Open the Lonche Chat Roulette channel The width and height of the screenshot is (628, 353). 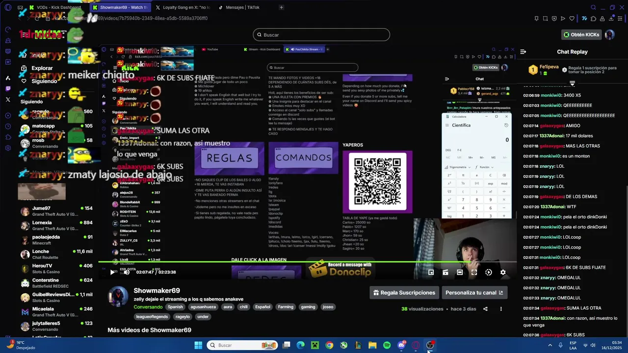[x=56, y=254]
